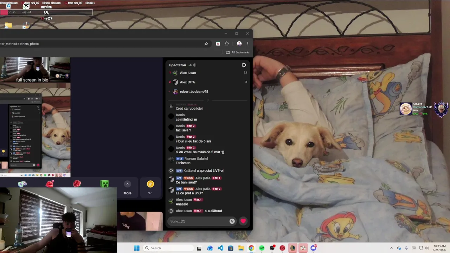The width and height of the screenshot is (450, 253).
Task: Click the message "Ce bani sunt?"
Action: pos(186,182)
